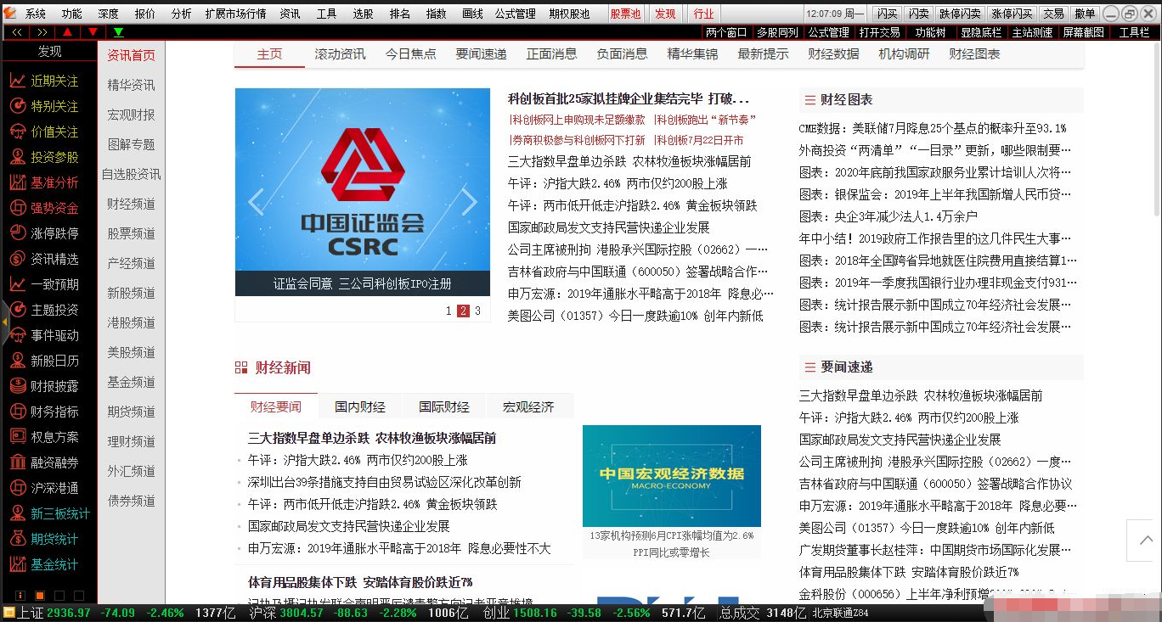
Task: Go forward with the >> toolbar button
Action: (x=42, y=32)
